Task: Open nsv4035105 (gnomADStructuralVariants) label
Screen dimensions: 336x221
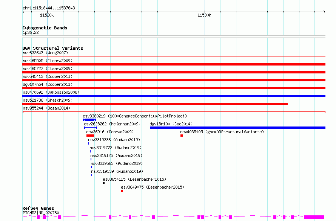Action: point(222,132)
